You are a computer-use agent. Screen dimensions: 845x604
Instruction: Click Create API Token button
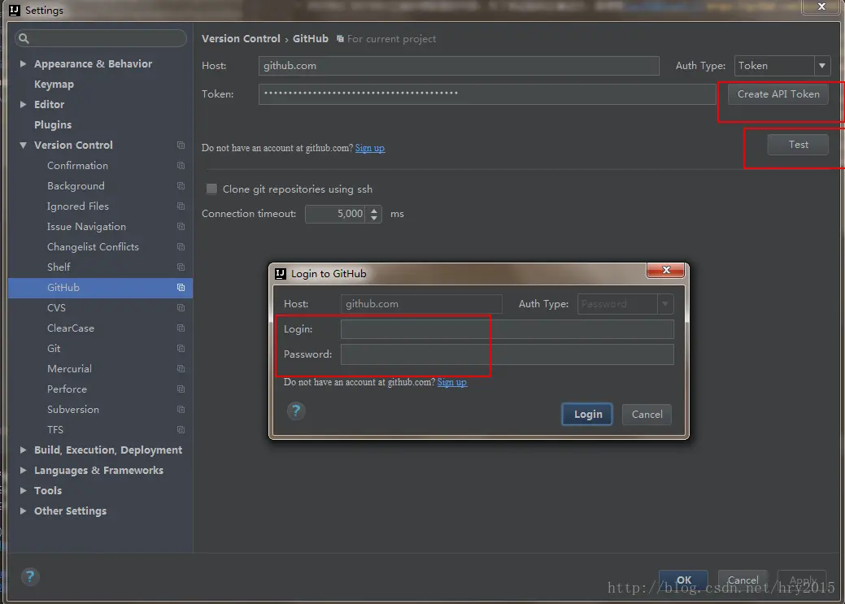[x=778, y=93]
